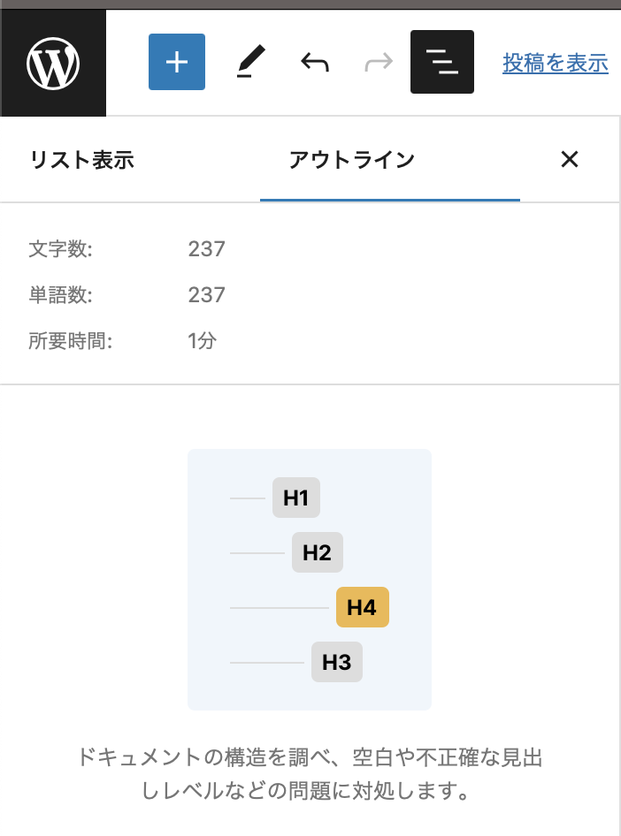Select the pencil Tools icon
Image resolution: width=621 pixels, height=836 pixels.
click(251, 62)
